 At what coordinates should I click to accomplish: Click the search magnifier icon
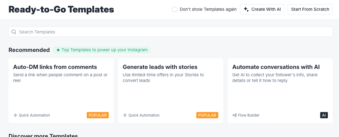[x=14, y=32]
